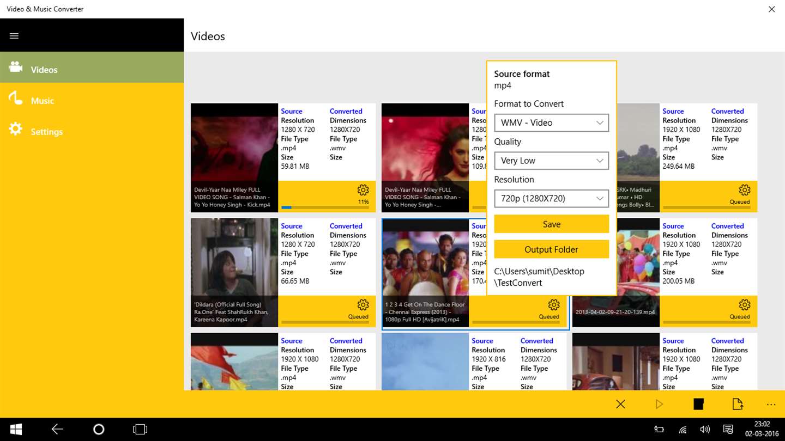Click progress bar on 2013-04-02-09-21-20-139.mp4 card
The image size is (785, 441).
(706, 322)
